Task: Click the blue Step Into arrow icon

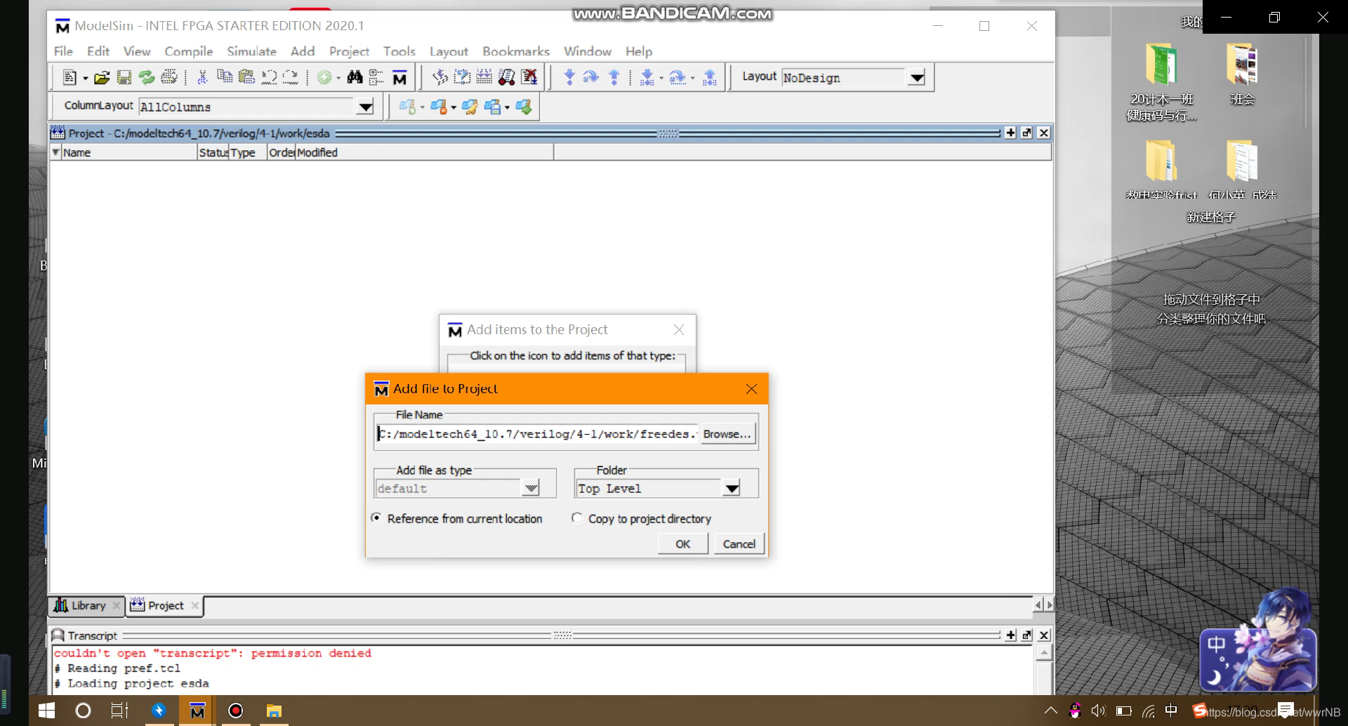Action: tap(569, 77)
